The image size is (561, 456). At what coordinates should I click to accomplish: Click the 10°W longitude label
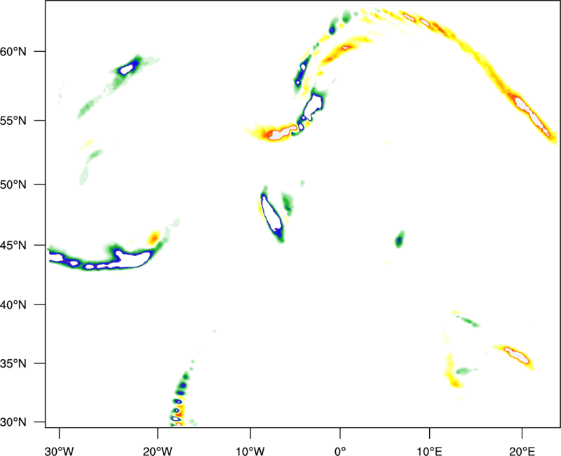250,451
